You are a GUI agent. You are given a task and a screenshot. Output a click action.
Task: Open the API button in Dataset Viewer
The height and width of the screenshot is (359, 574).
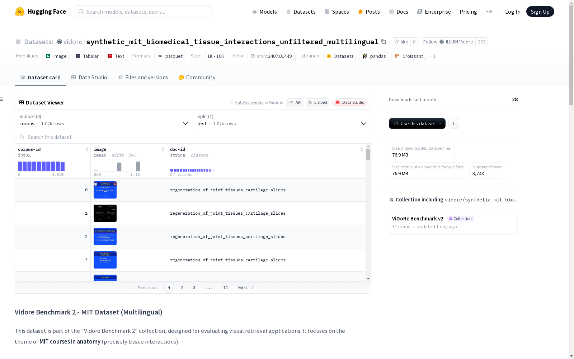click(295, 102)
